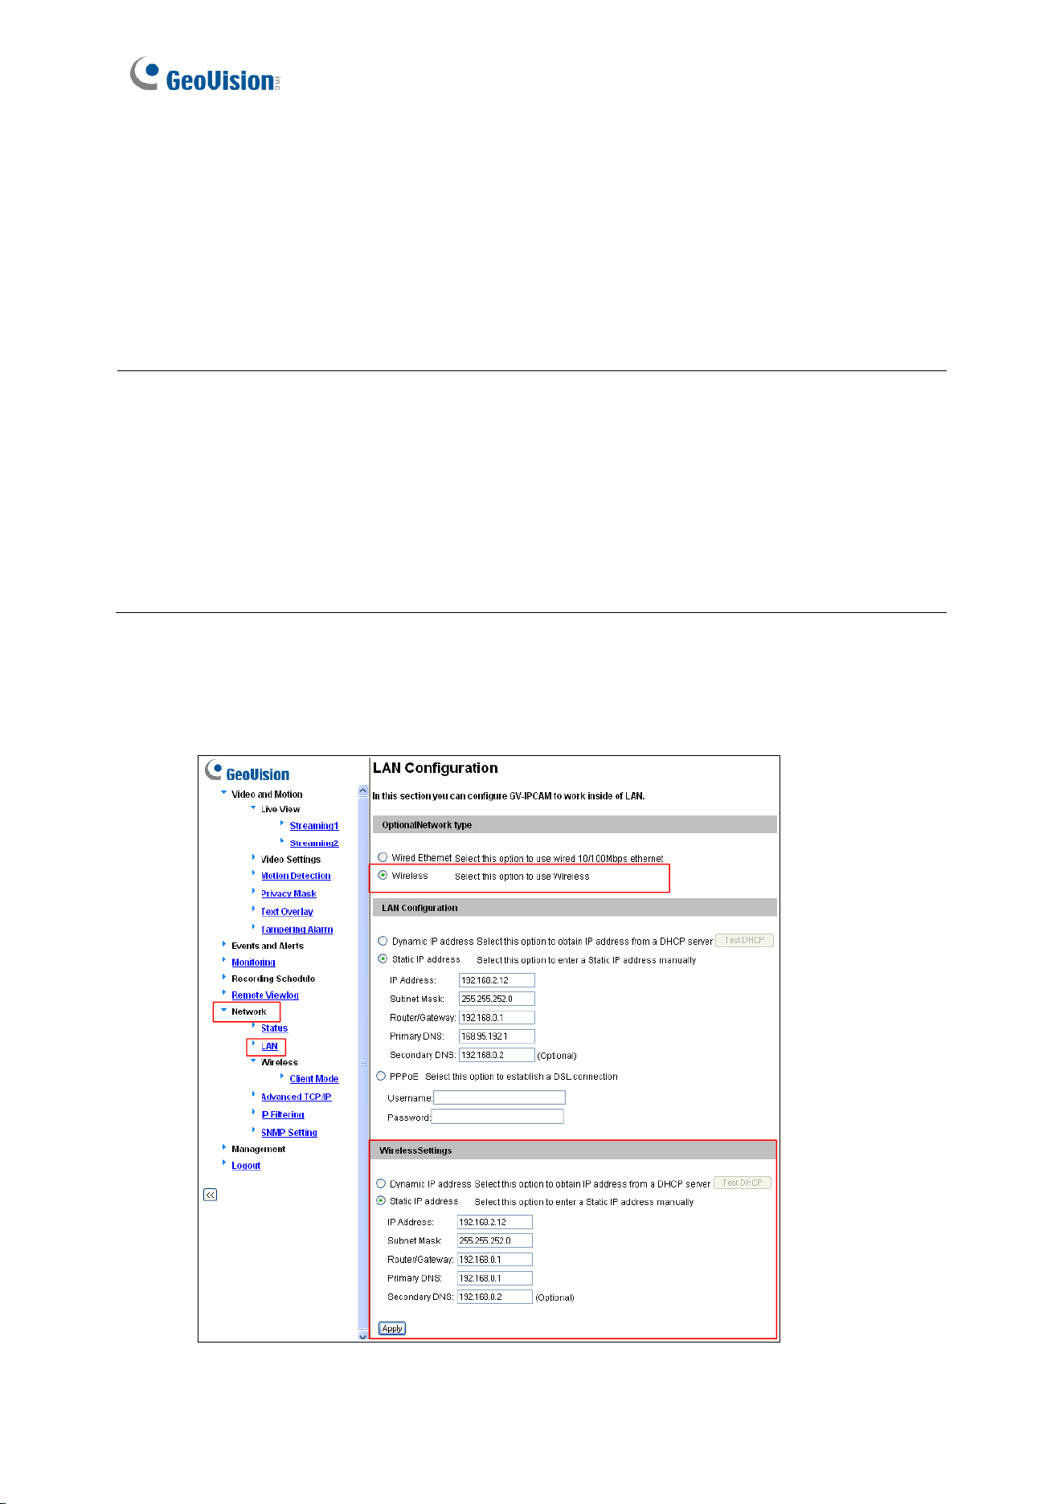Open the Client Mode wireless link
Screen dimensions: 1064x1504
314,1079
